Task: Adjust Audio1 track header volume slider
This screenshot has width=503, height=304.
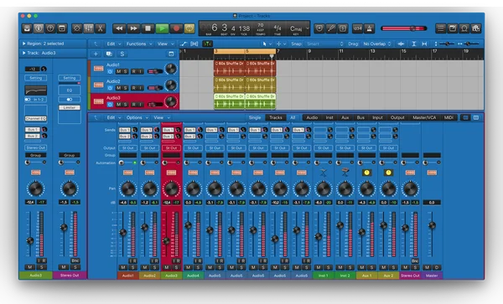Action: [155, 71]
